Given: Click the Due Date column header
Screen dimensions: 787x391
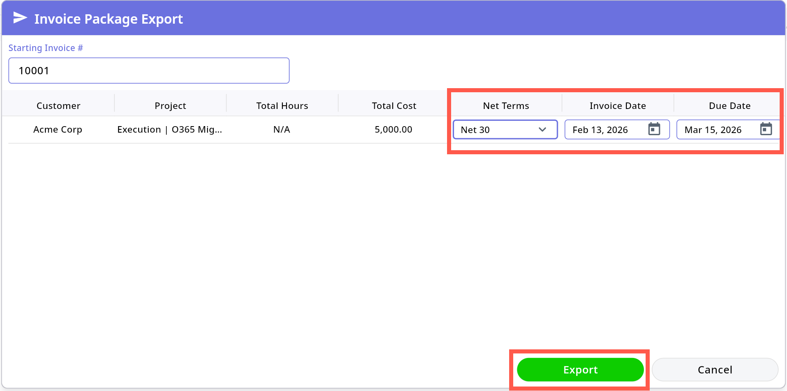Looking at the screenshot, I should coord(729,106).
